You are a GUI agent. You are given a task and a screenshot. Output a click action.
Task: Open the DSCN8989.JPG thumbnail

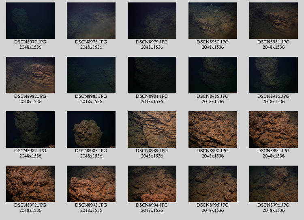click(x=152, y=129)
